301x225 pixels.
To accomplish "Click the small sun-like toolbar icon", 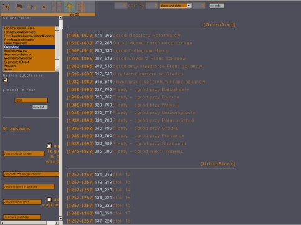I will [44, 7].
